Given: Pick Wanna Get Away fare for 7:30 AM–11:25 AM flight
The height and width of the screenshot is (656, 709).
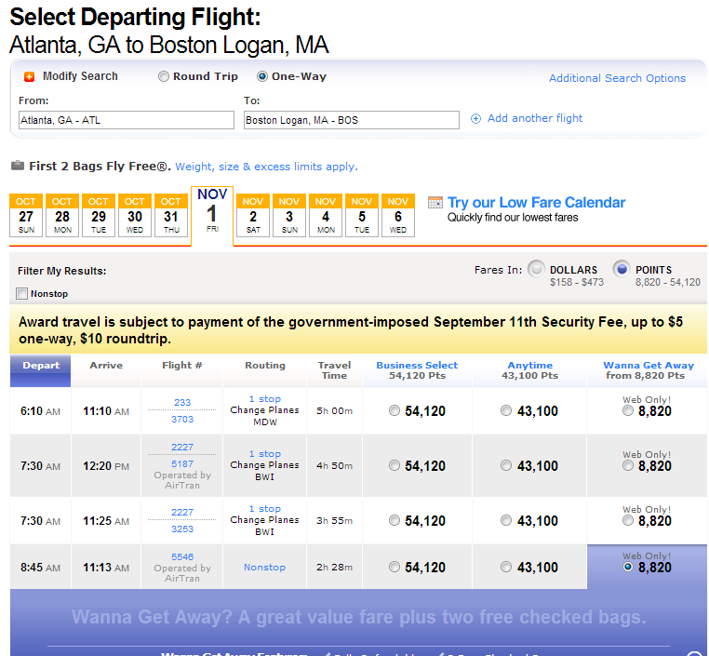Looking at the screenshot, I should click(x=628, y=521).
